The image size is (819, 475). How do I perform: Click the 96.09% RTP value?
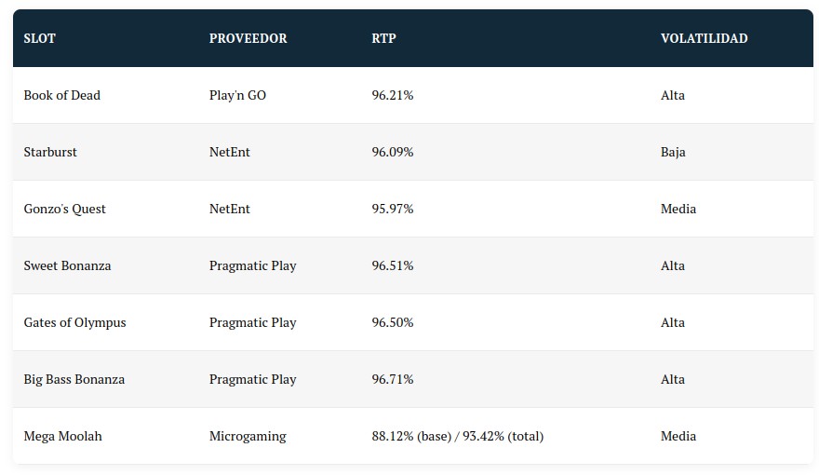point(392,152)
